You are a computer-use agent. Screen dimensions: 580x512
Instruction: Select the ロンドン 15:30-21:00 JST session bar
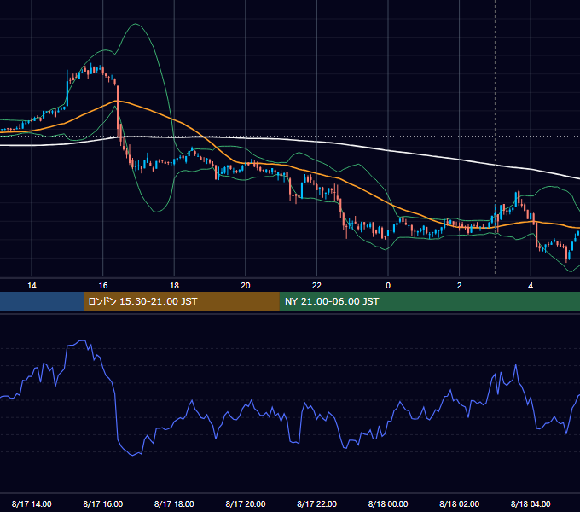tap(181, 301)
